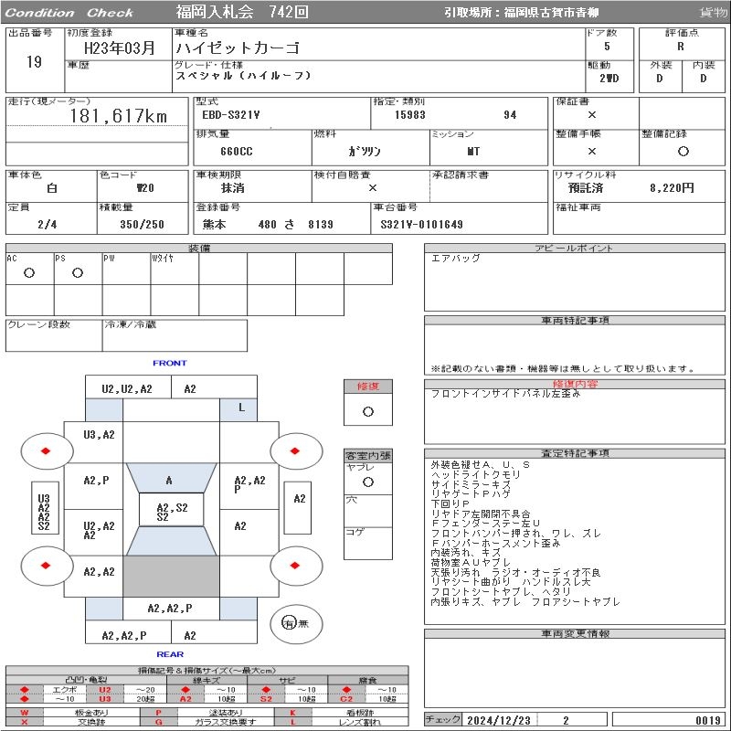Click the check date 2024/12/23
Viewport: 731px width, 731px height.
click(x=499, y=720)
